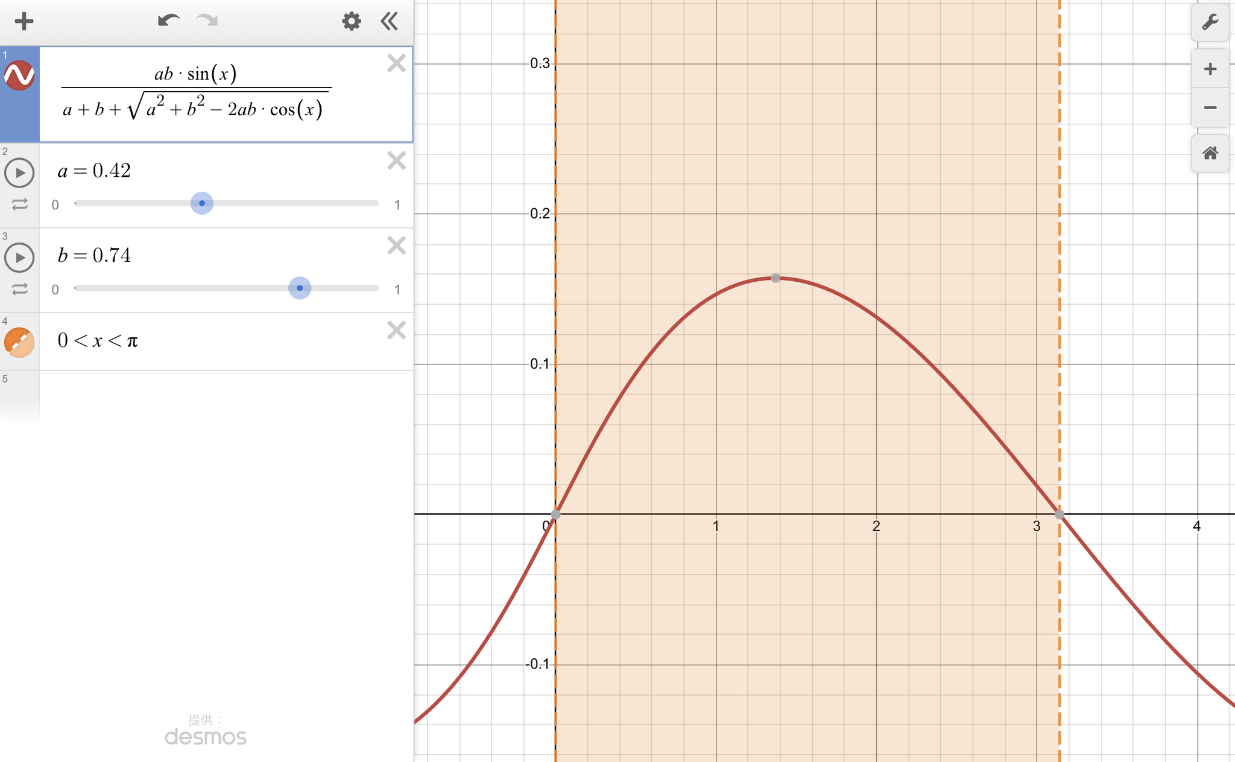Change loop mode for slider a
The width and height of the screenshot is (1235, 762).
(x=20, y=205)
